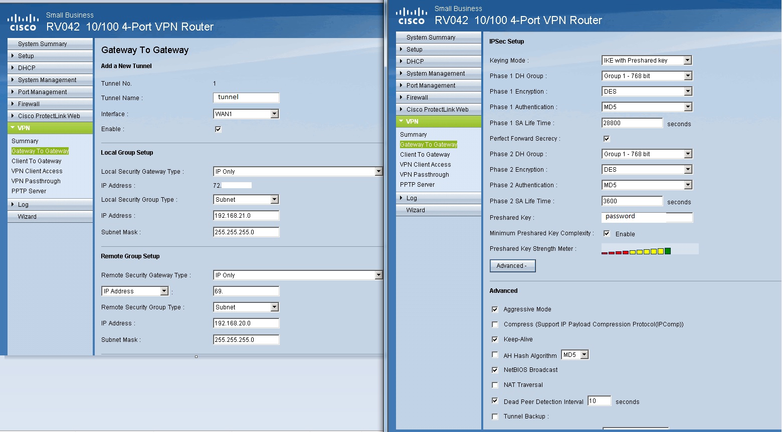
Task: Edit the Tunnel Name field
Action: (x=246, y=98)
